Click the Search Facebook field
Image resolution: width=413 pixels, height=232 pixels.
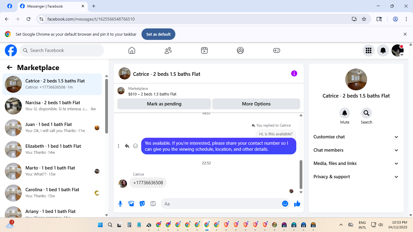(62, 50)
